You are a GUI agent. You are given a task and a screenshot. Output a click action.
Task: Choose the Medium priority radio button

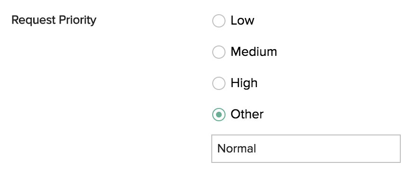tap(218, 52)
